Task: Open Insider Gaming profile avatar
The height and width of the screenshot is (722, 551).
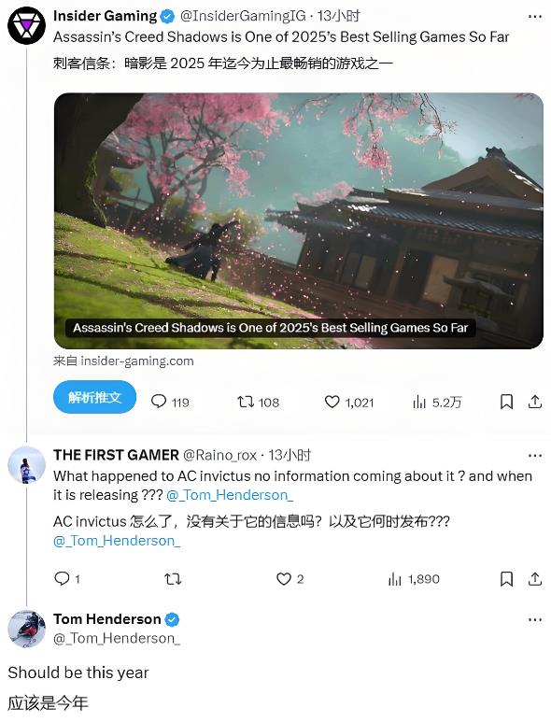Action: [x=27, y=25]
